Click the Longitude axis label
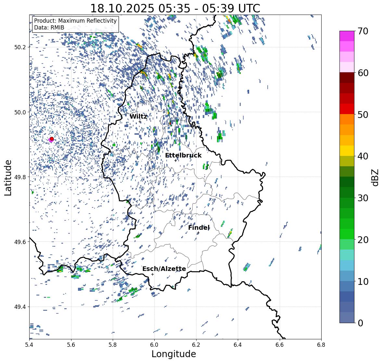Image resolution: width=383 pixels, height=362 pixels. click(174, 354)
